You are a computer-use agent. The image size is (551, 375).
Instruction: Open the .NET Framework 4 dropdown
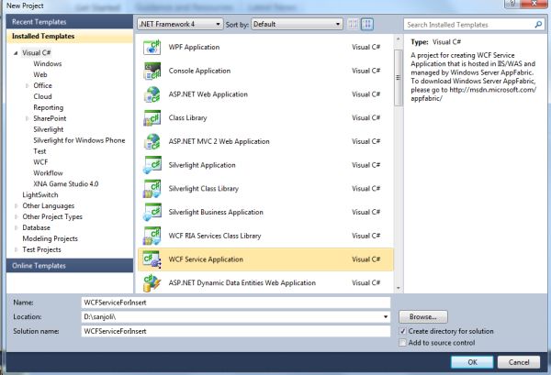tap(180, 24)
